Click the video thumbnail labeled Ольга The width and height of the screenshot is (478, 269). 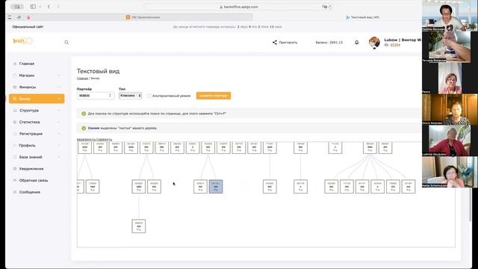point(450,110)
